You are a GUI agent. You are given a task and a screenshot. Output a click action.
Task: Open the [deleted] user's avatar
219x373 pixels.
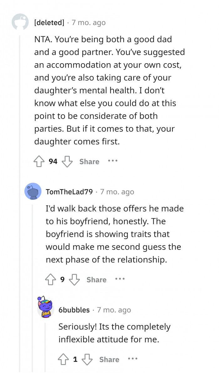(20, 22)
